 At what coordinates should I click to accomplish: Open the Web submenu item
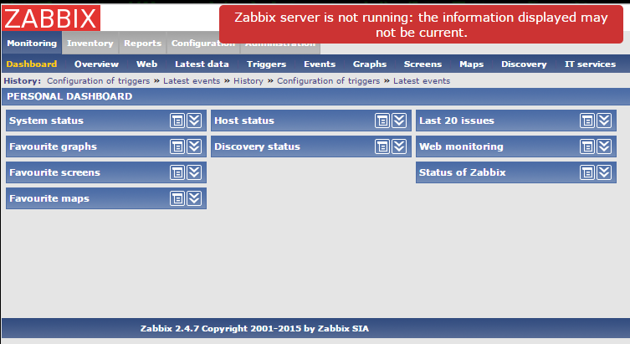pyautogui.click(x=146, y=64)
